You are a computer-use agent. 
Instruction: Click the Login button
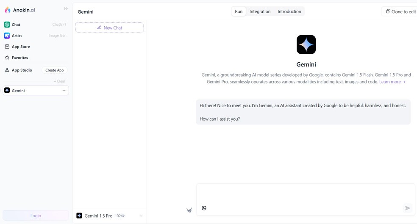(x=36, y=216)
